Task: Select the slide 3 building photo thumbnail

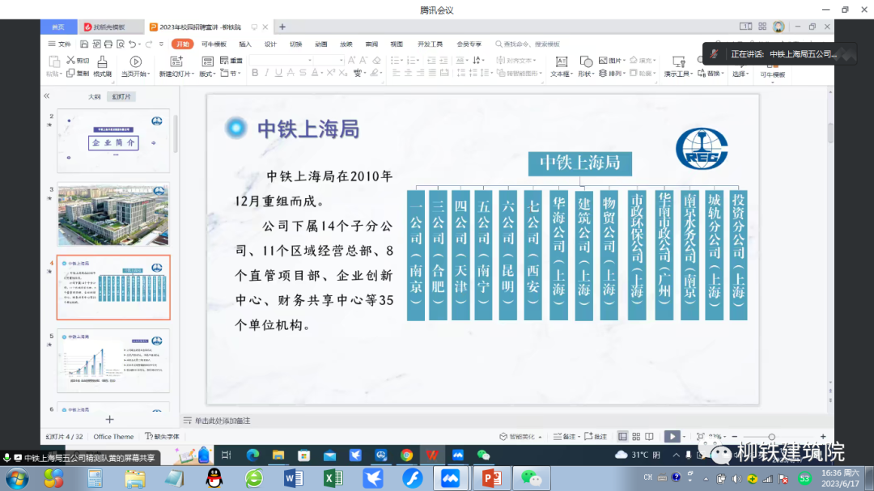Action: coord(113,216)
